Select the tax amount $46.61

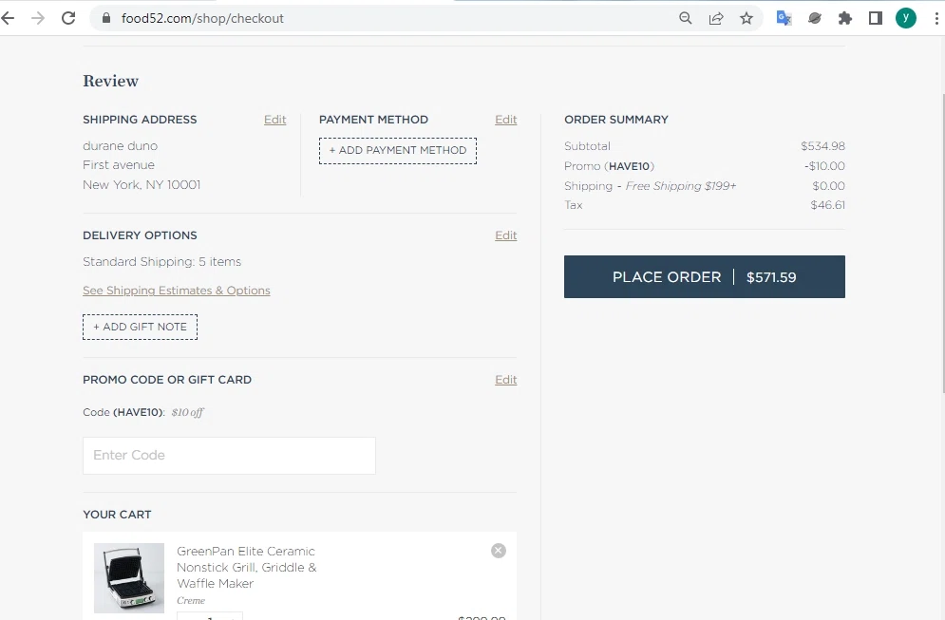click(x=827, y=205)
